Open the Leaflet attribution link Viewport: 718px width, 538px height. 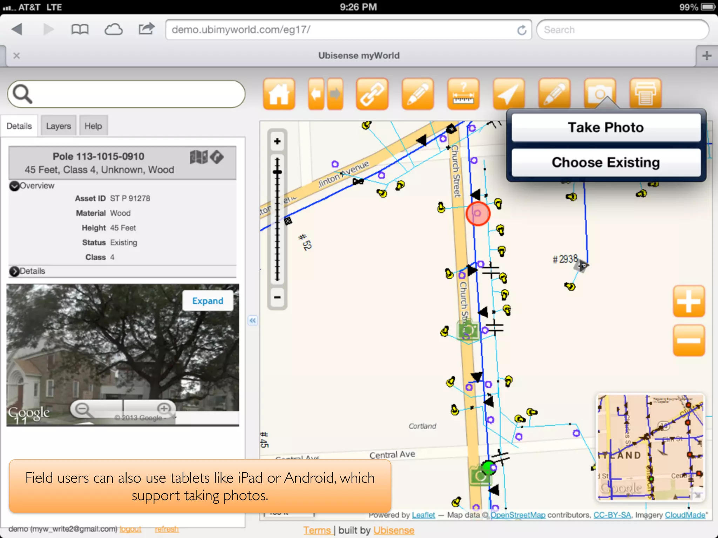(x=423, y=515)
